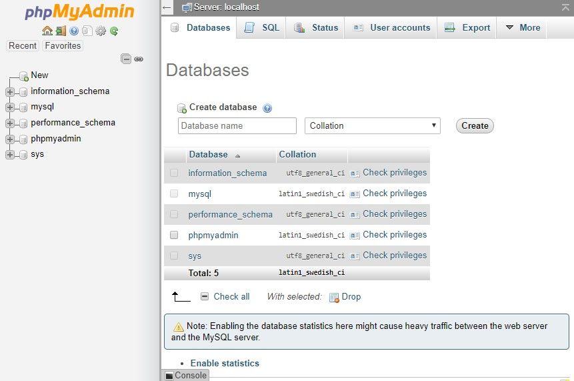574x381 pixels.
Task: Click the link with main panel chain icon
Action: (139, 59)
